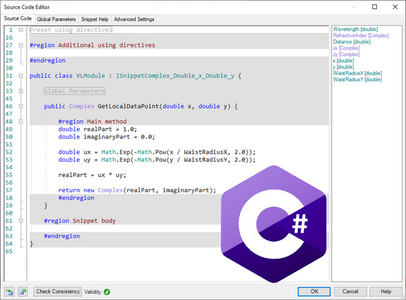Expand the collapsed Preset using directives block
Screen dimensions: 406x300
pyautogui.click(x=21, y=30)
